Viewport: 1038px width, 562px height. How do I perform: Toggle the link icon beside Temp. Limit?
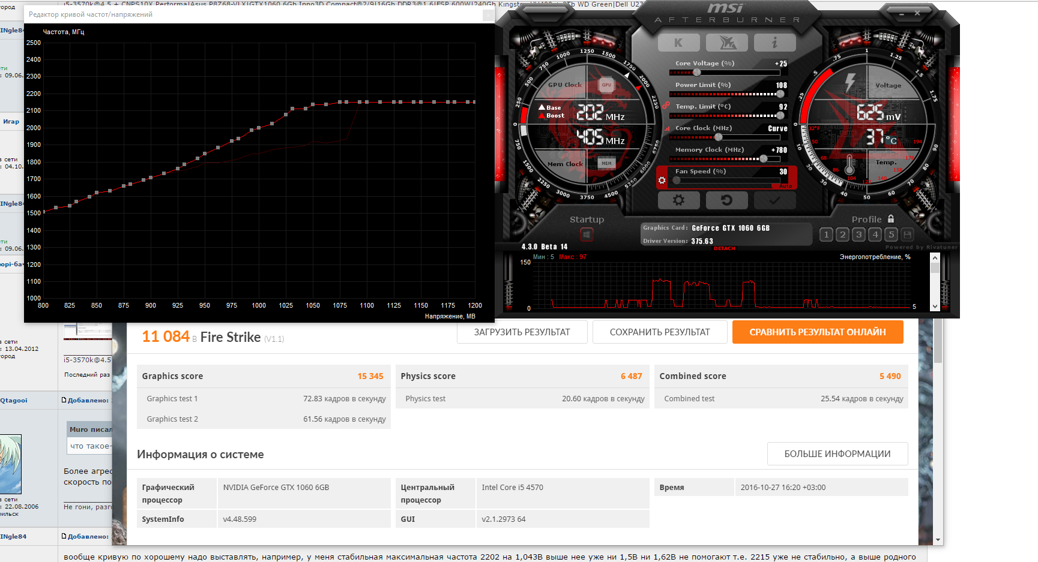(x=666, y=106)
